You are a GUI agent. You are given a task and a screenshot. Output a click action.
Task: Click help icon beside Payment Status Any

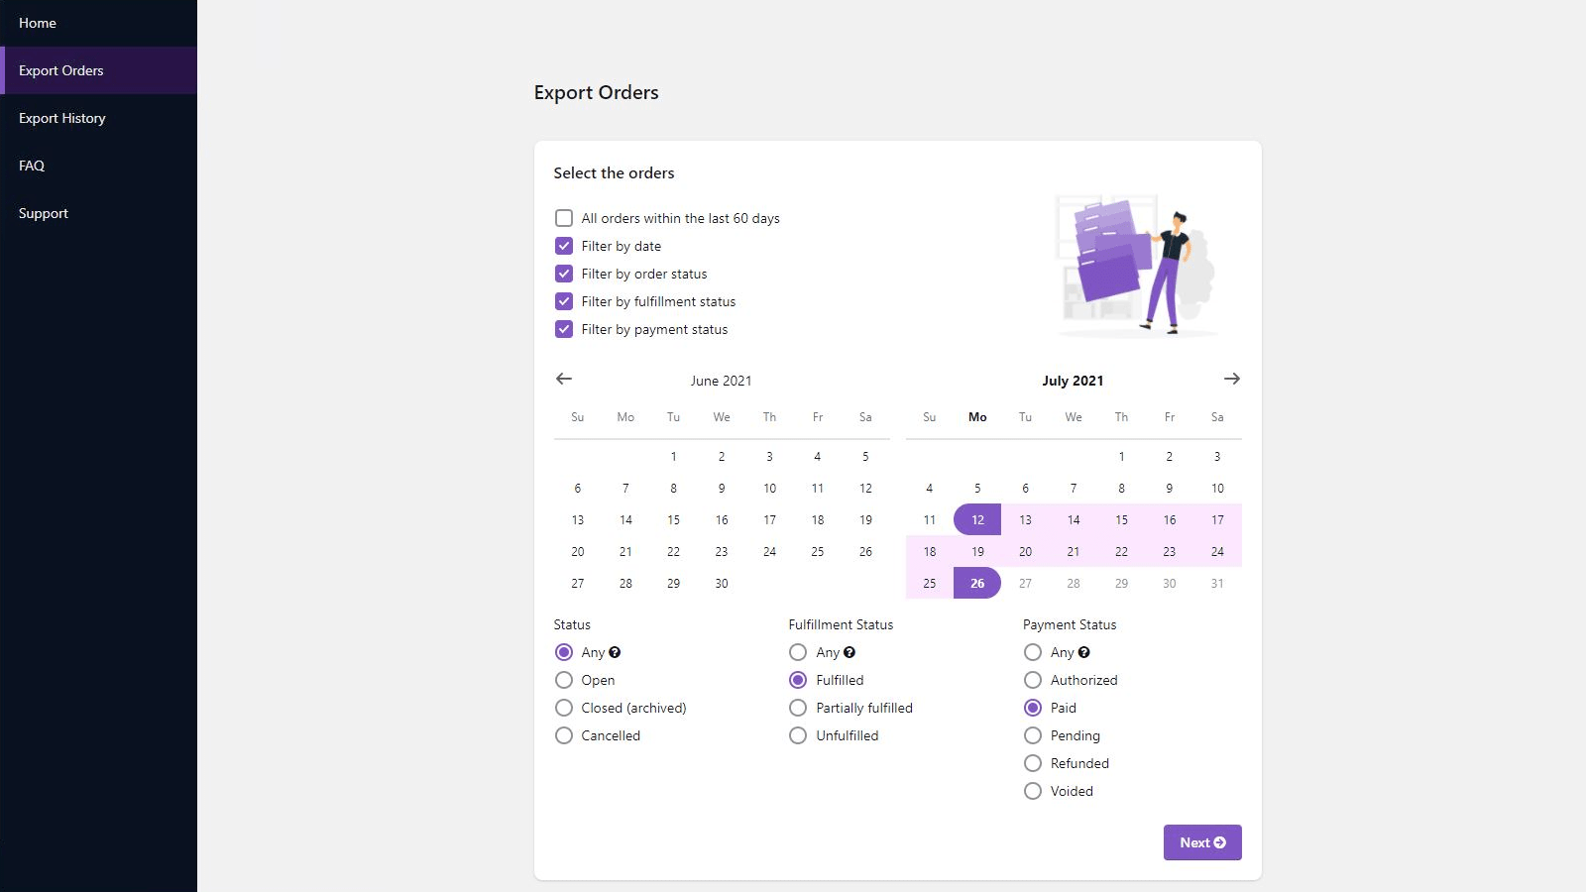click(x=1084, y=652)
